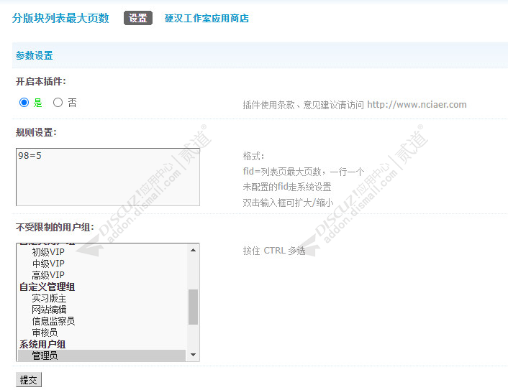Select 信息监察员 user group
508x390 pixels.
point(53,321)
